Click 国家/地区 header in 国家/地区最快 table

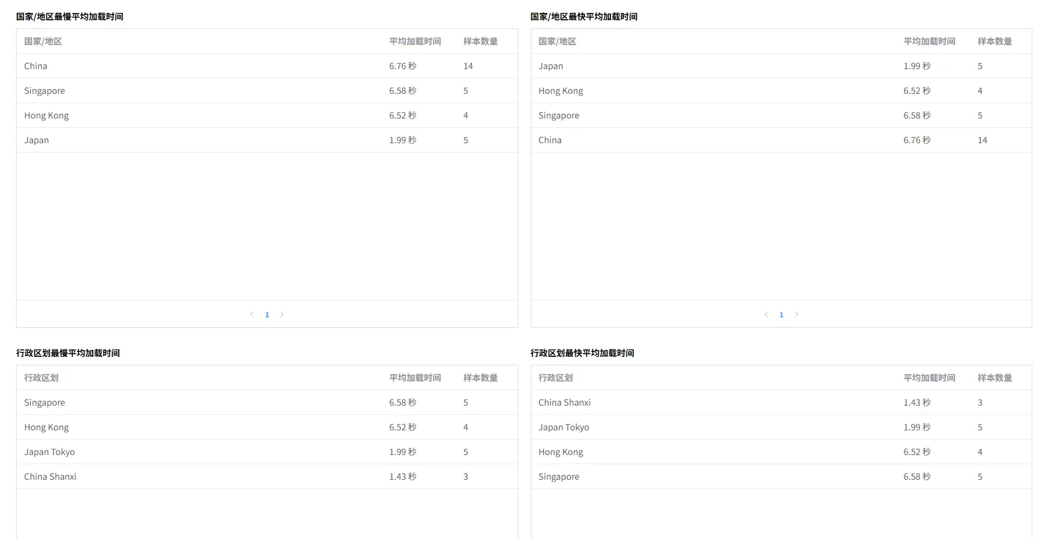coord(557,41)
